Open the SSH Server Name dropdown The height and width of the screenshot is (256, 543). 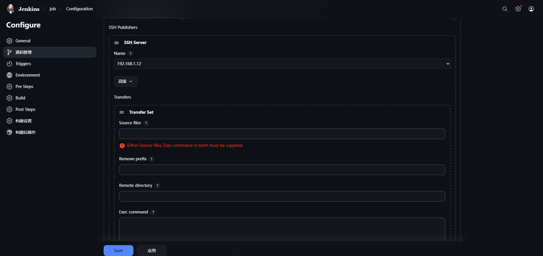tap(282, 64)
